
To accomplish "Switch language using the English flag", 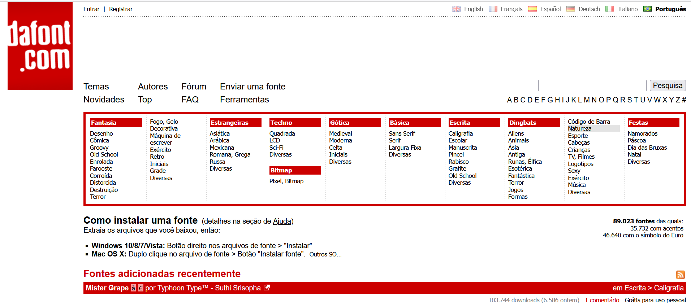I will click(456, 9).
